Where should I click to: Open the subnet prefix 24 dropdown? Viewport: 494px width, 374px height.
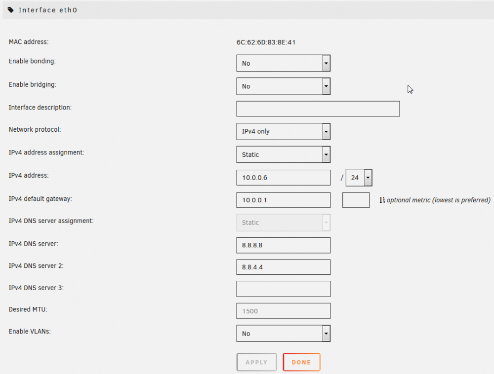point(359,178)
